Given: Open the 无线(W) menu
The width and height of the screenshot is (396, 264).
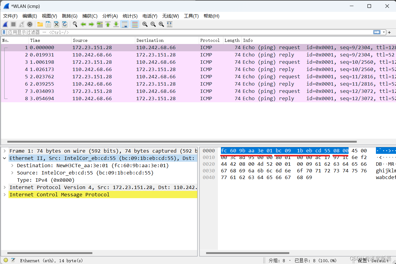Looking at the screenshot, I should pos(170,16).
